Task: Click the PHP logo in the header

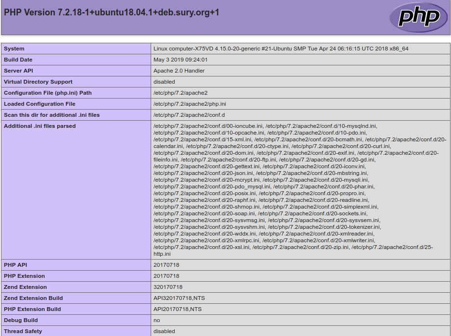Action: tap(418, 17)
